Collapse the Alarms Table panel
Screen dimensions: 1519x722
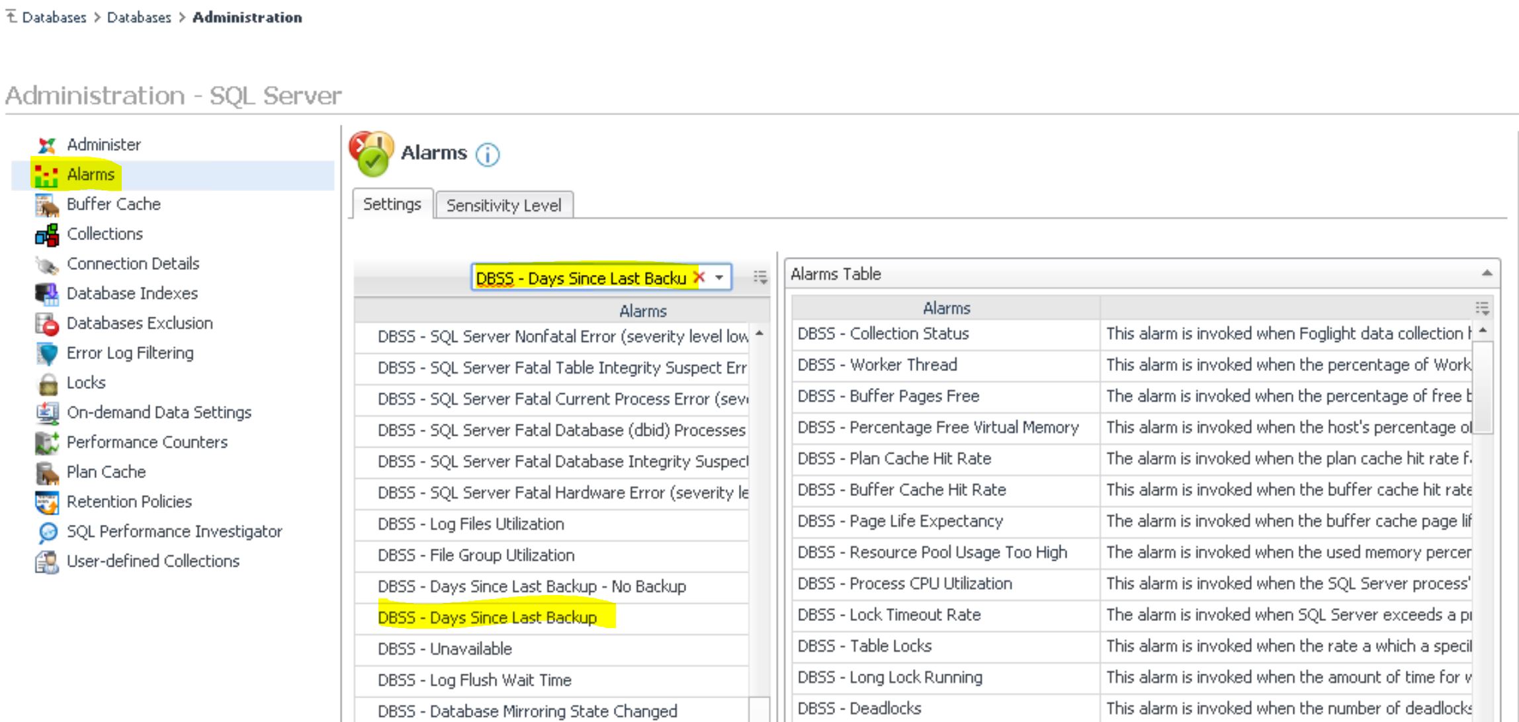[x=1487, y=273]
